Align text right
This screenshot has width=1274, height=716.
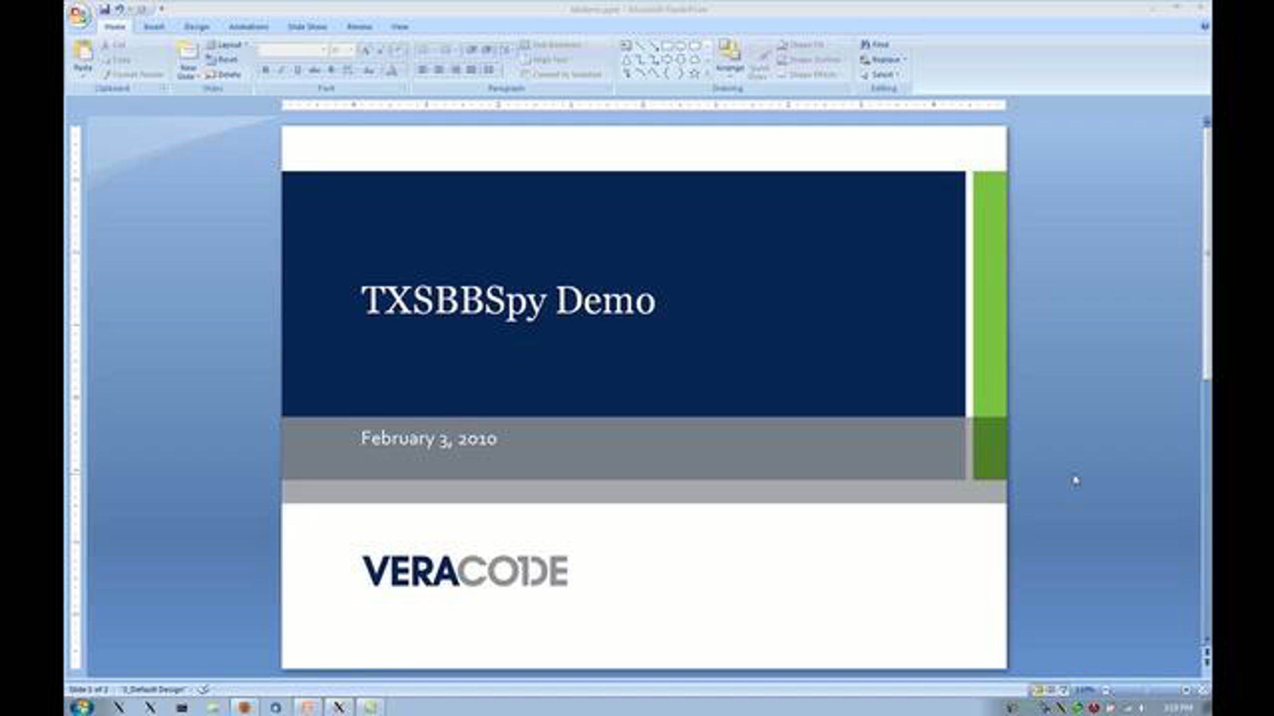(455, 70)
